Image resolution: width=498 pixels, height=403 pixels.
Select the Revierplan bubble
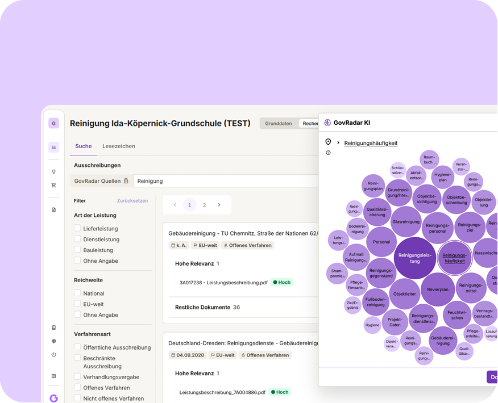pos(437,289)
